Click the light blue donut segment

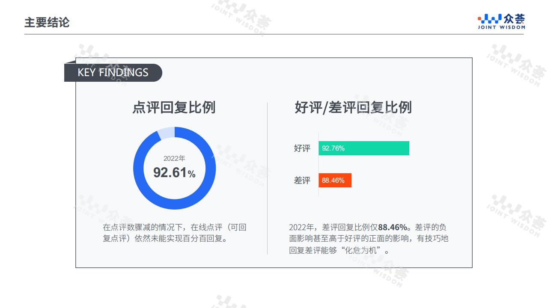point(167,133)
